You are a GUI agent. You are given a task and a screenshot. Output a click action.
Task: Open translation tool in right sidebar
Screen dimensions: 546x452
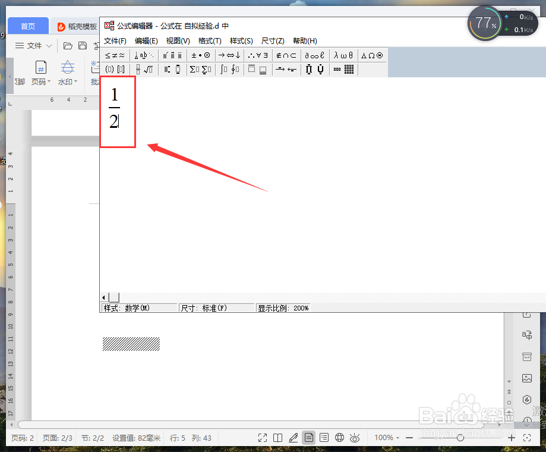[527, 335]
